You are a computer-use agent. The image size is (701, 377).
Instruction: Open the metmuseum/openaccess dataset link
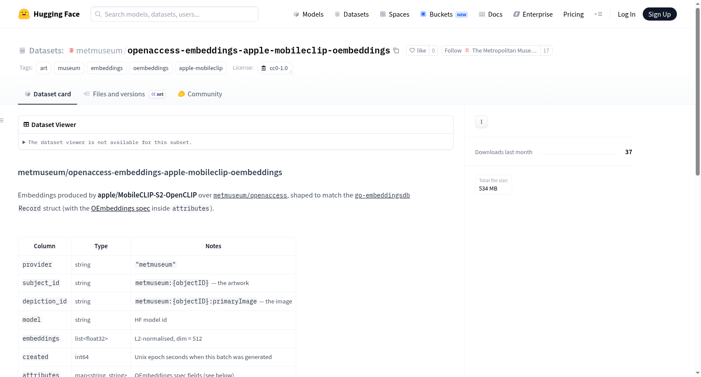click(250, 195)
